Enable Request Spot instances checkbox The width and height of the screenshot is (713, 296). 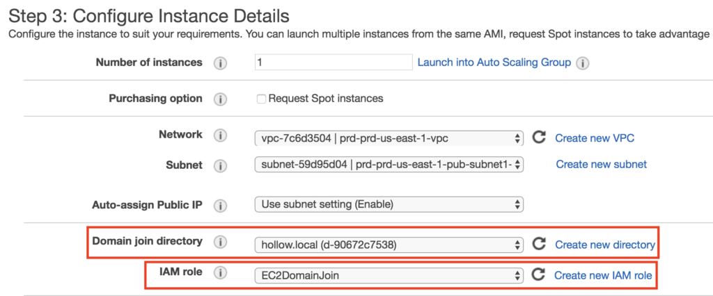(262, 99)
